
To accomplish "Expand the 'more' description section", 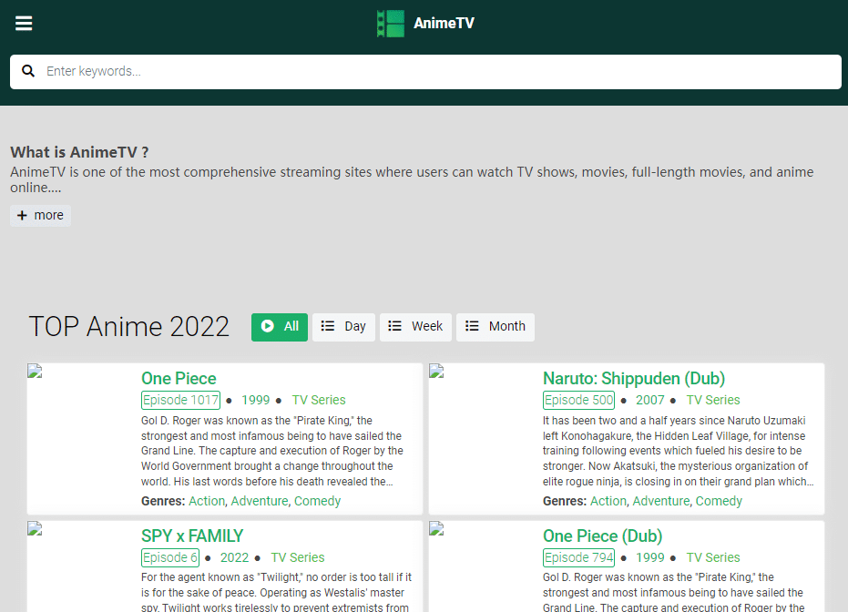I will pos(41,215).
